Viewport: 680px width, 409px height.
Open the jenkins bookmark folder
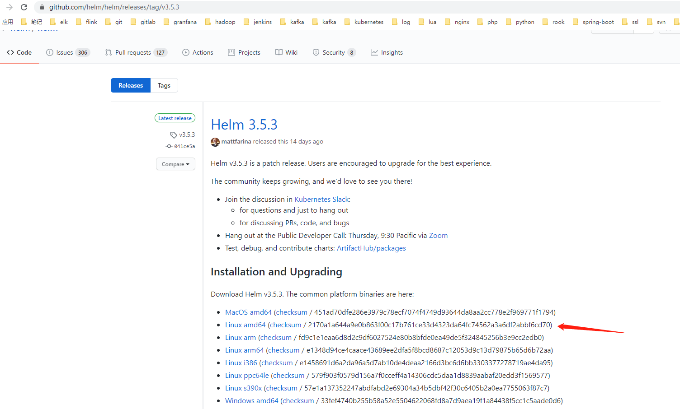coord(258,22)
